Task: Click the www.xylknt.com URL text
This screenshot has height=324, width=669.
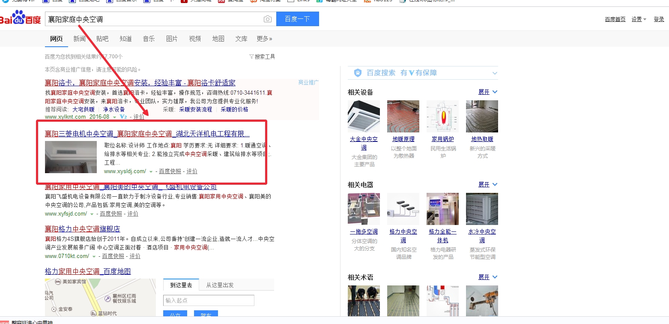Action: pyautogui.click(x=66, y=117)
